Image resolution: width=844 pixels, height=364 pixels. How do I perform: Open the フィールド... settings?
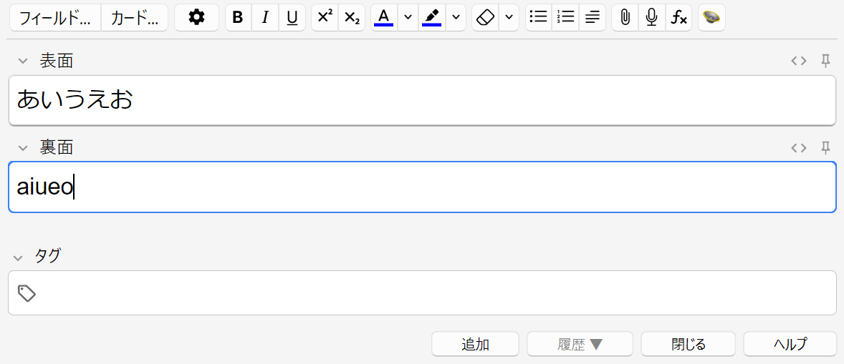55,18
